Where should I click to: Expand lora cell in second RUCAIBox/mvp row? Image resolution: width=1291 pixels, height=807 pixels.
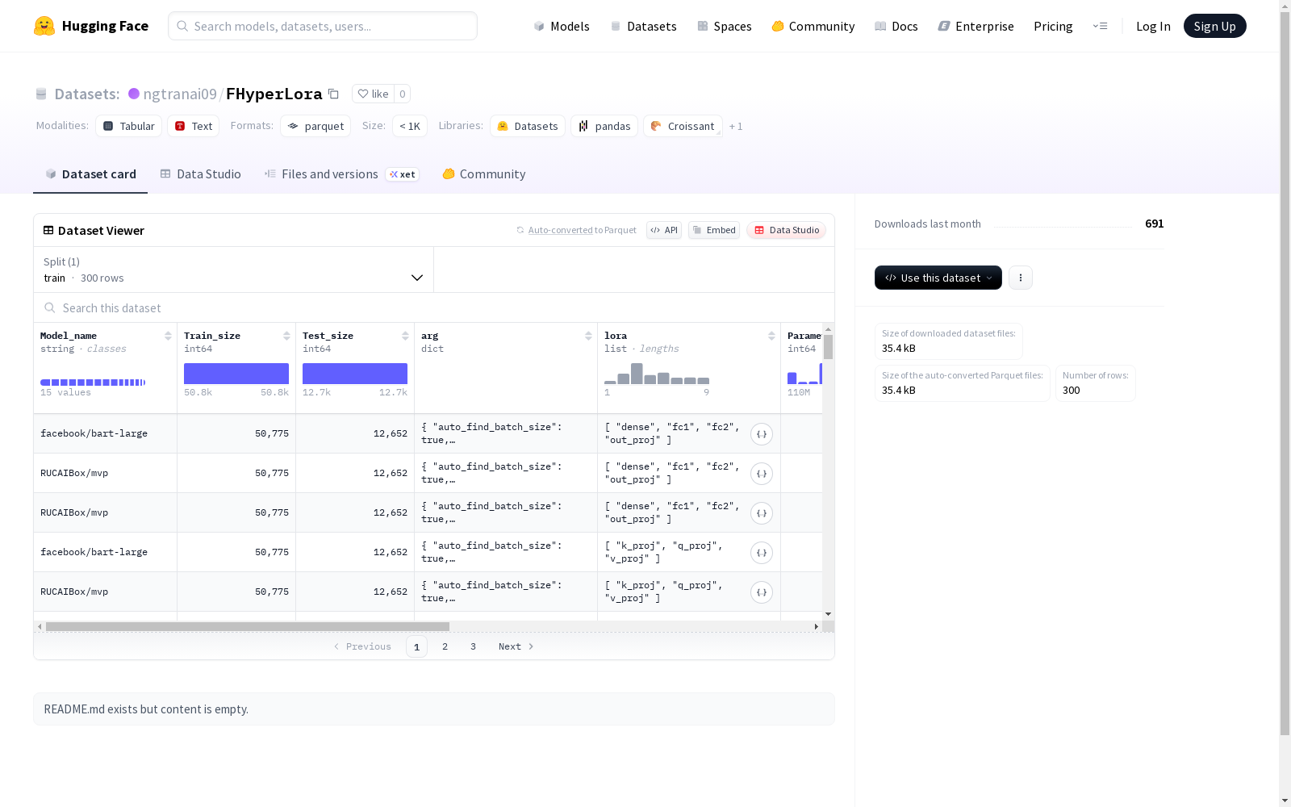[762, 513]
